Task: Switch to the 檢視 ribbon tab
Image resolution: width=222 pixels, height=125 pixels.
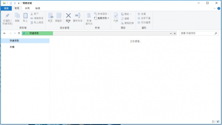Action: 37,8
